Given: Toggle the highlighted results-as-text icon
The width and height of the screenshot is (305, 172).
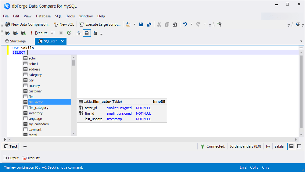Looking at the screenshot, I should click(87, 33).
